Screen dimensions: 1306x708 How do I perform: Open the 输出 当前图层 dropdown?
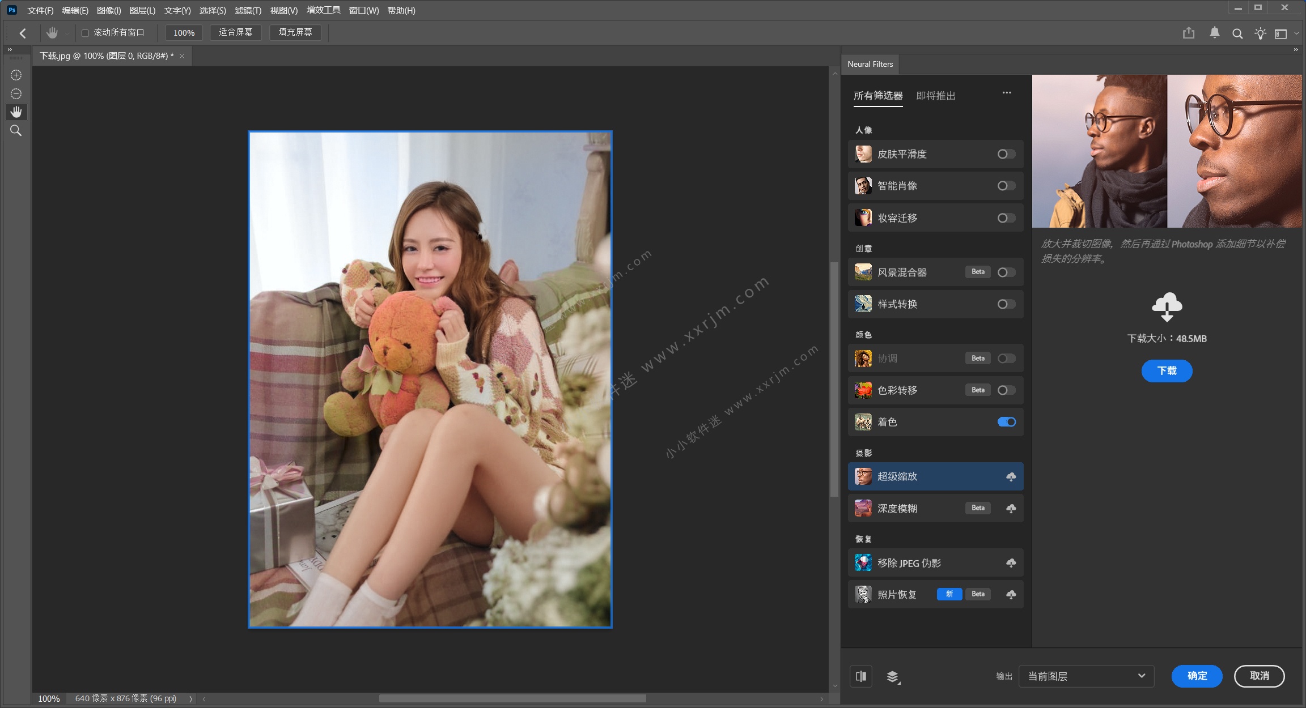[x=1086, y=676]
